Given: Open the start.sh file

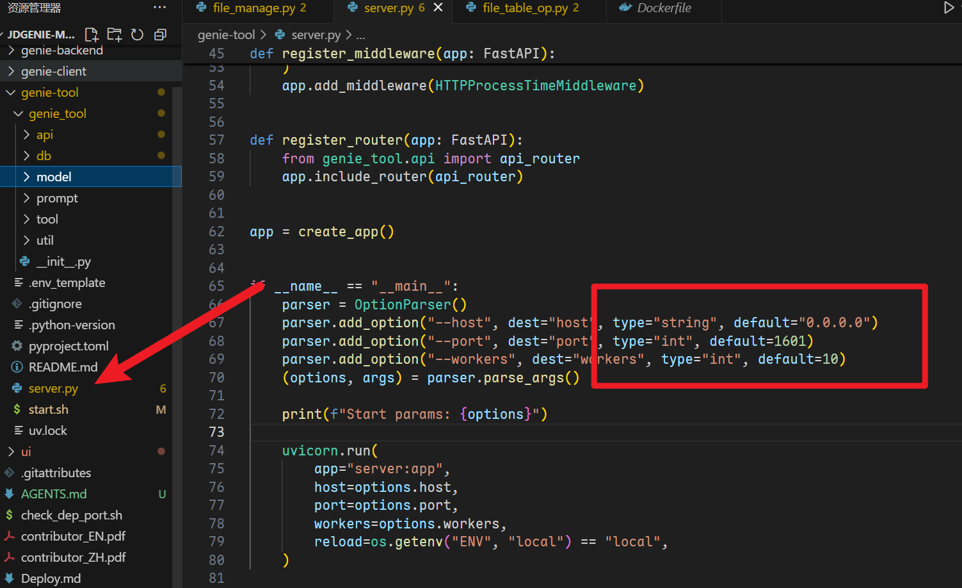Looking at the screenshot, I should pos(48,409).
